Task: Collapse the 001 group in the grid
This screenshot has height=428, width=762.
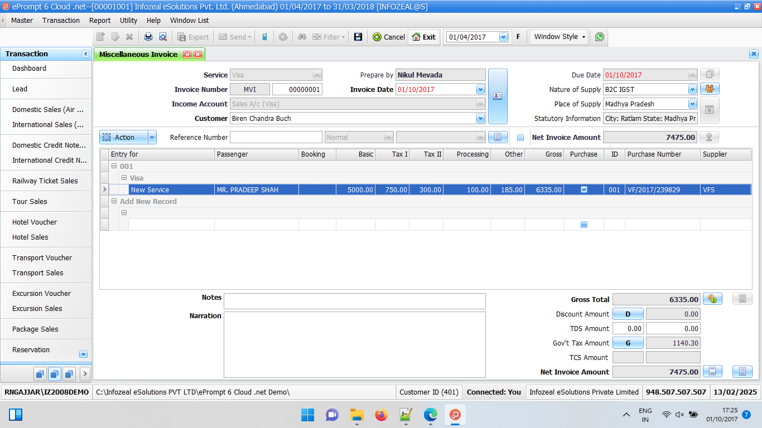Action: (x=114, y=166)
